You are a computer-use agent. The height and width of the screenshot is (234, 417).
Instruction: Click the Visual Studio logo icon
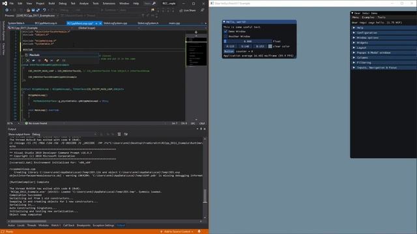[x=5, y=3]
